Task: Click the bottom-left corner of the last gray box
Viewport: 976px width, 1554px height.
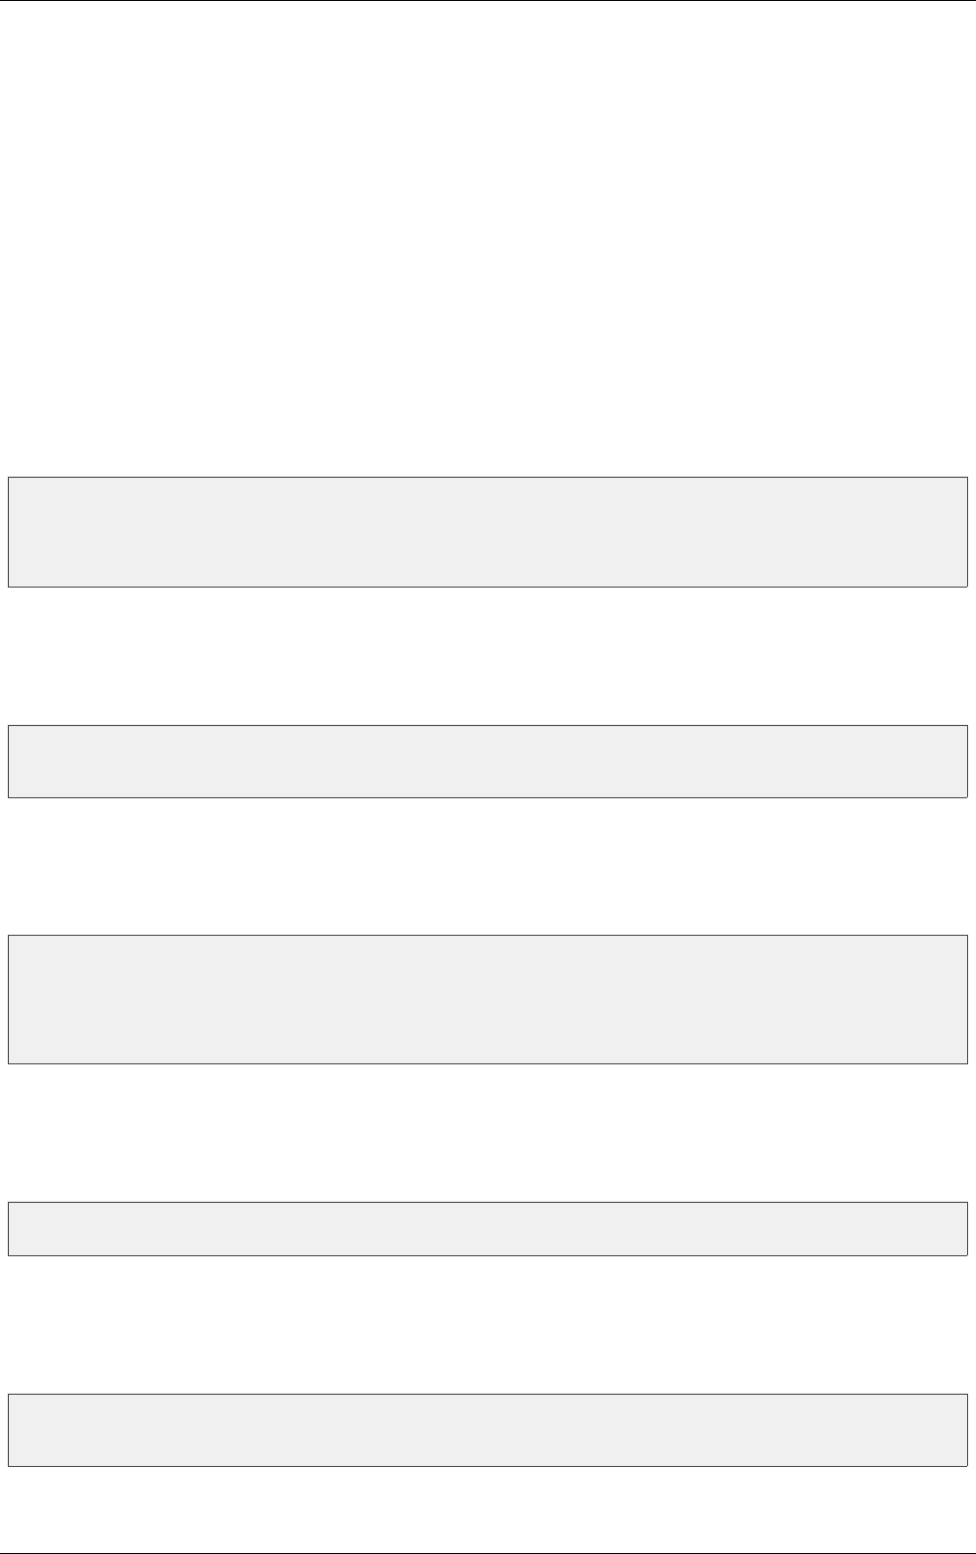Action: tap(9, 1465)
